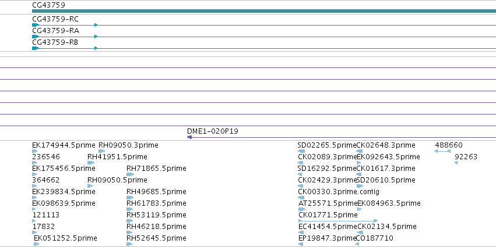Select EST label RH09050.5prime

pyautogui.click(x=117, y=180)
